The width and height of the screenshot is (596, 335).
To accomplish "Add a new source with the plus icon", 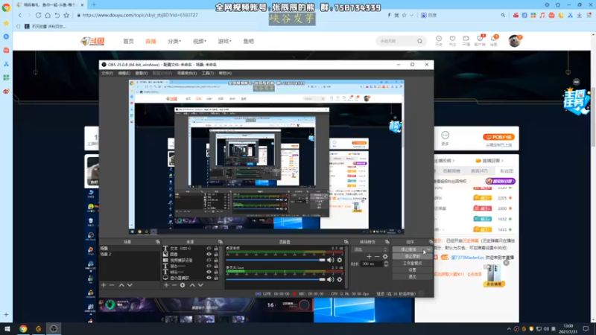I will (166, 285).
